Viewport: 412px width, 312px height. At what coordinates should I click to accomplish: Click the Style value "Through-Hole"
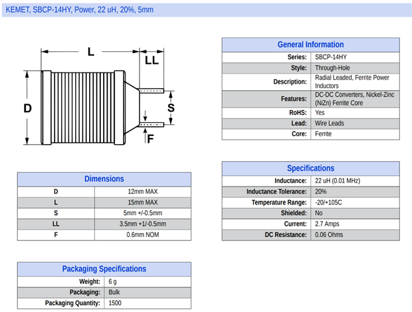point(332,68)
